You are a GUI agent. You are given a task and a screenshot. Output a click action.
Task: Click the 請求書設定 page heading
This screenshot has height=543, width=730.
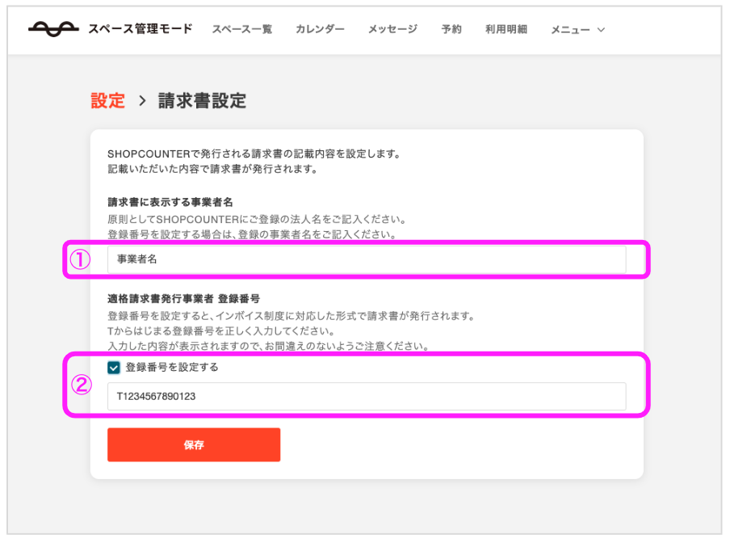202,100
